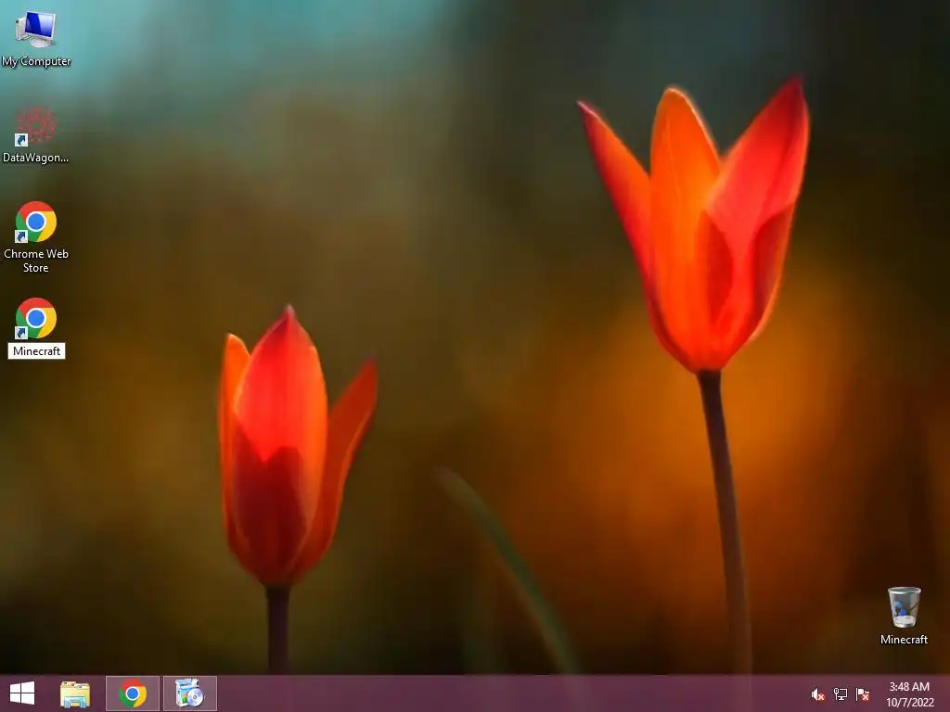Open File Explorer from the taskbar
This screenshot has width=950, height=712.
[75, 693]
